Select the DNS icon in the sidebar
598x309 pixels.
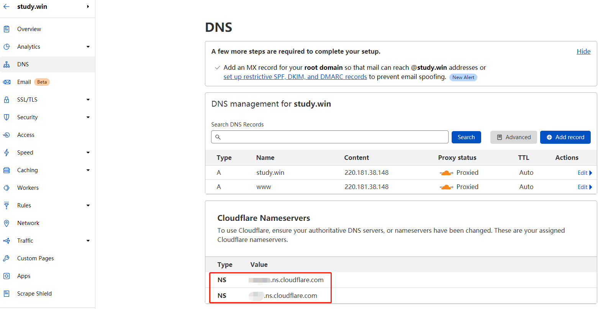tap(7, 64)
